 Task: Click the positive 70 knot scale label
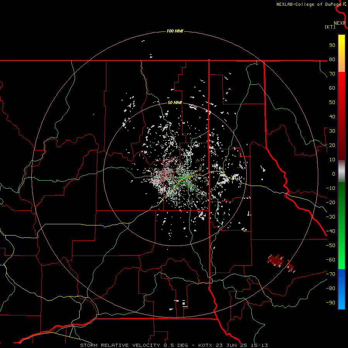coord(332,74)
